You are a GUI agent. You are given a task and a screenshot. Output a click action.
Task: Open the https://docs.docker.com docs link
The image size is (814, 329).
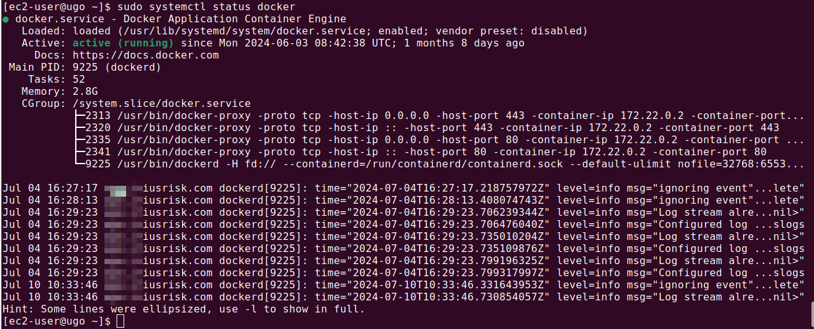146,55
